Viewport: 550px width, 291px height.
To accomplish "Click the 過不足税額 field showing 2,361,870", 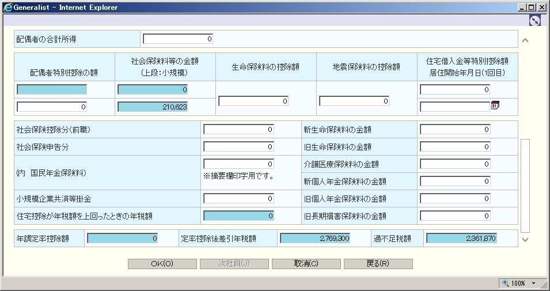I will click(461, 239).
